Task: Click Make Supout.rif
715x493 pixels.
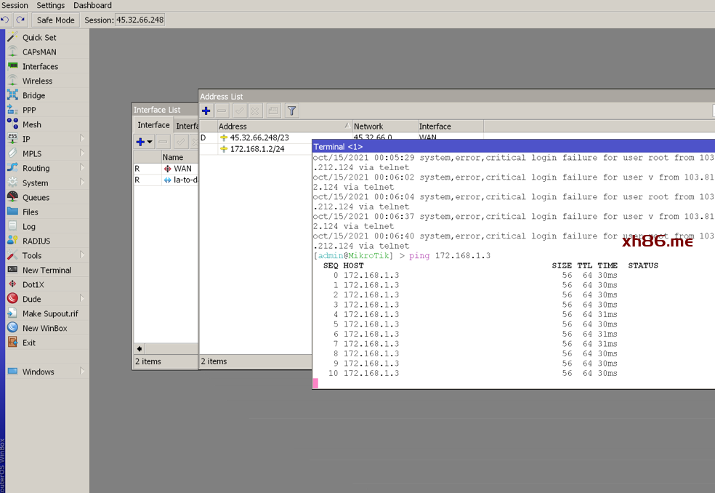Action: tap(50, 313)
